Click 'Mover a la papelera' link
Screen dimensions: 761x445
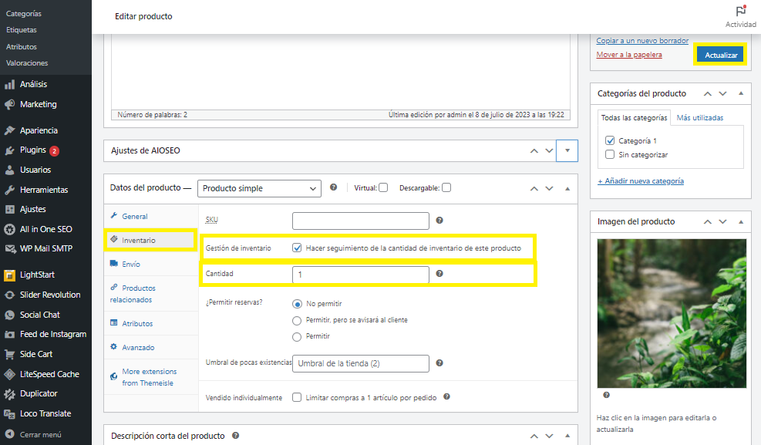pyautogui.click(x=629, y=55)
